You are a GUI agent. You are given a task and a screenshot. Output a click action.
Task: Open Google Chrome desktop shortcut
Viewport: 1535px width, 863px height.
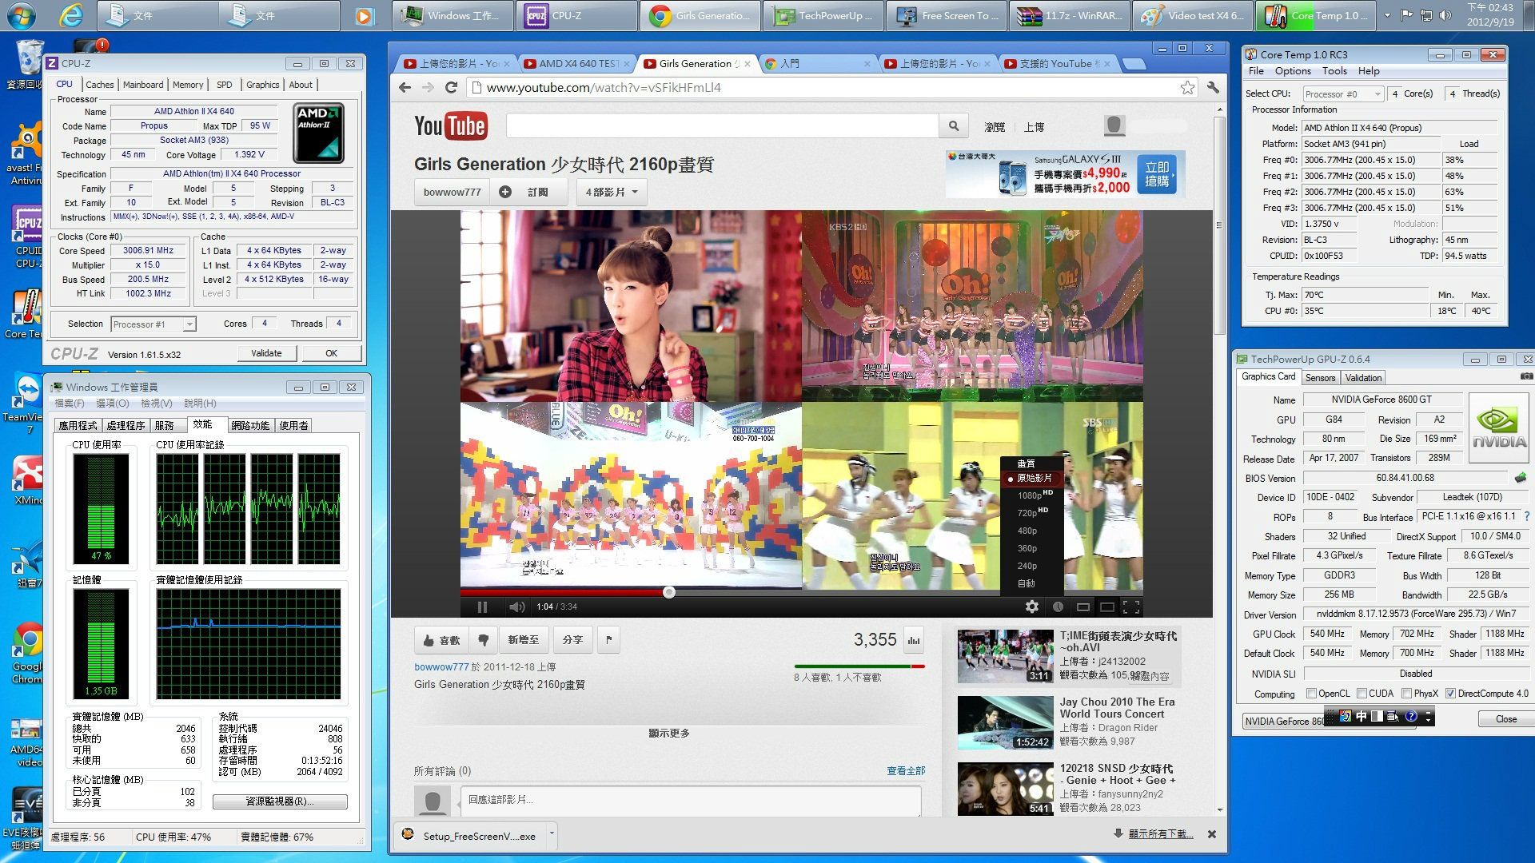pyautogui.click(x=29, y=651)
